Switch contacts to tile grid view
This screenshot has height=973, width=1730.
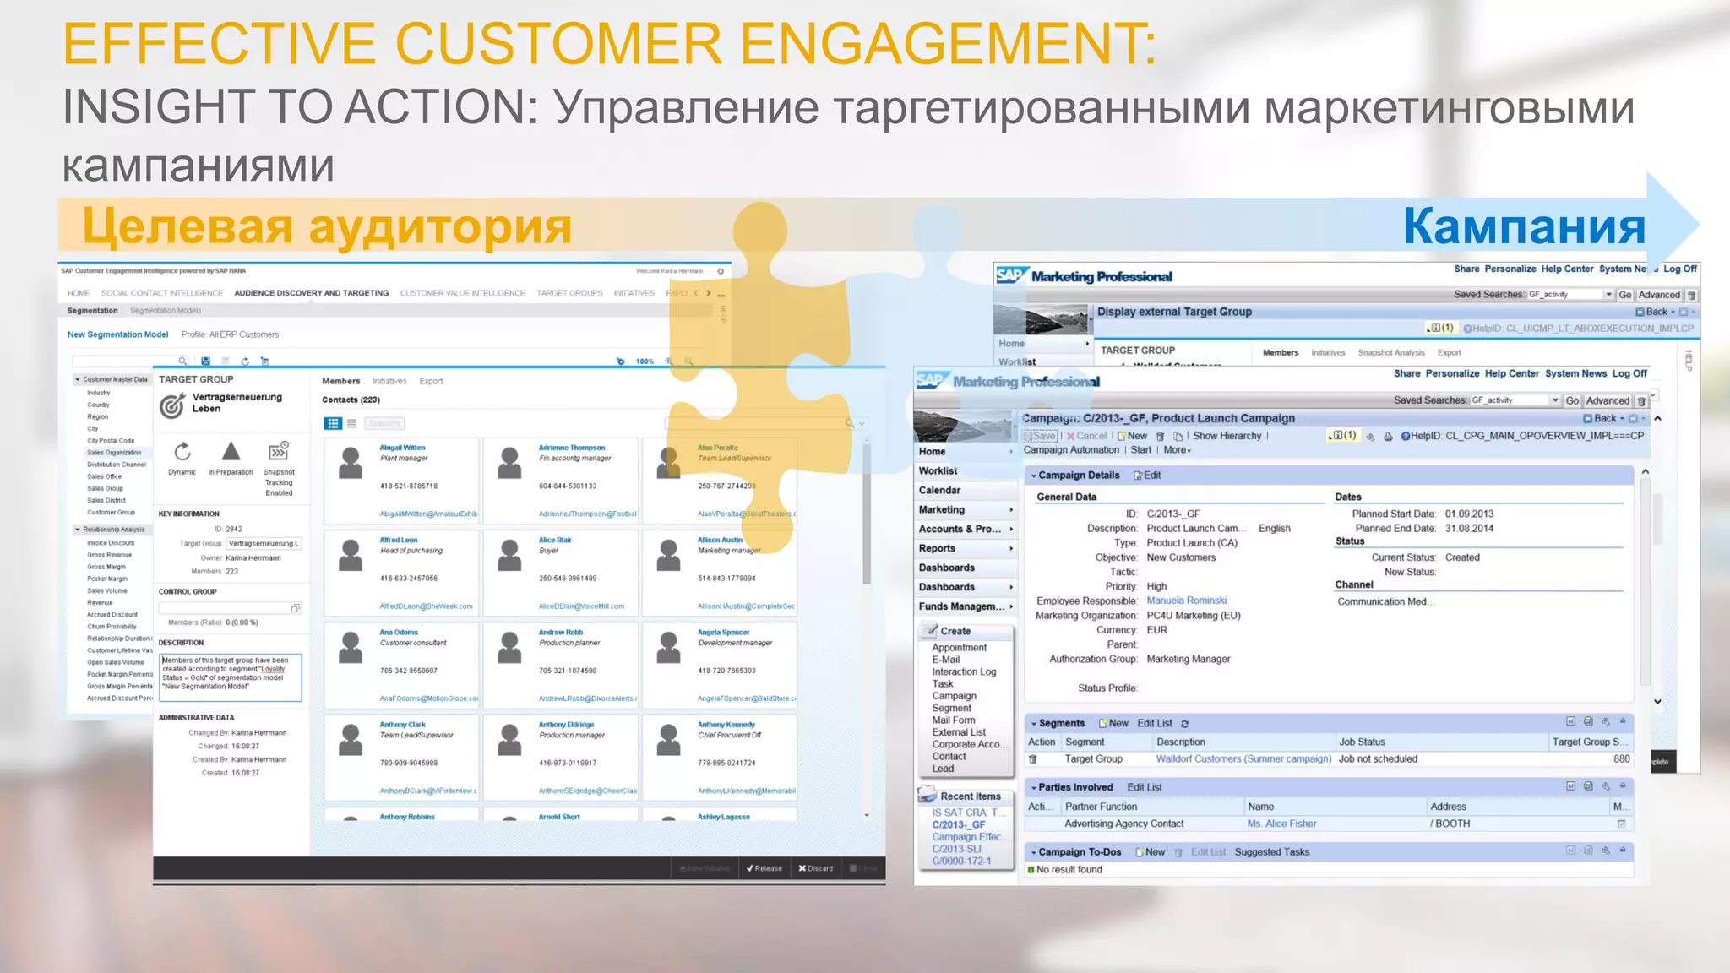pos(333,423)
